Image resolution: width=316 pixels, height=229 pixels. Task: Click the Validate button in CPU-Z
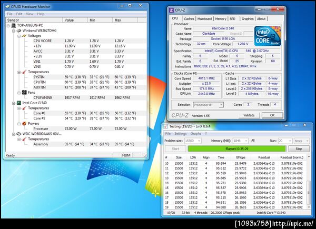point(249,115)
